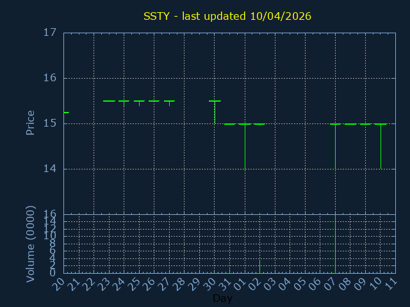Viewport: 410px width, 307px height.
Task: Select the day tick label "07"
Action: pyautogui.click(x=330, y=284)
